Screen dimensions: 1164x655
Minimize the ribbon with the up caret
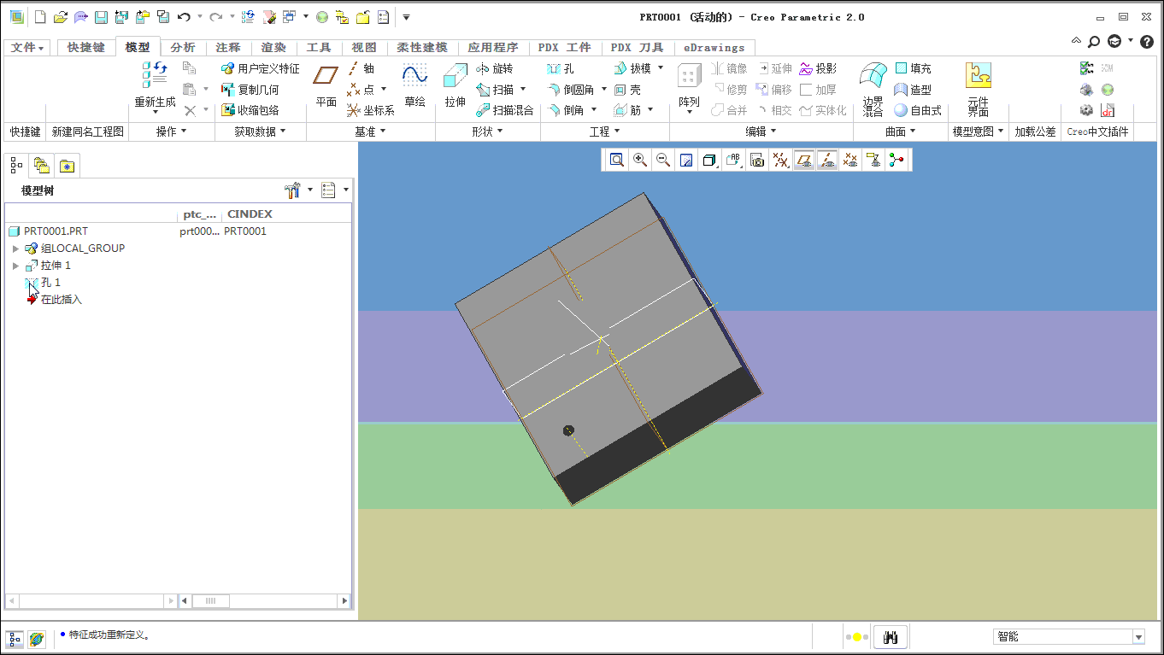coord(1077,41)
